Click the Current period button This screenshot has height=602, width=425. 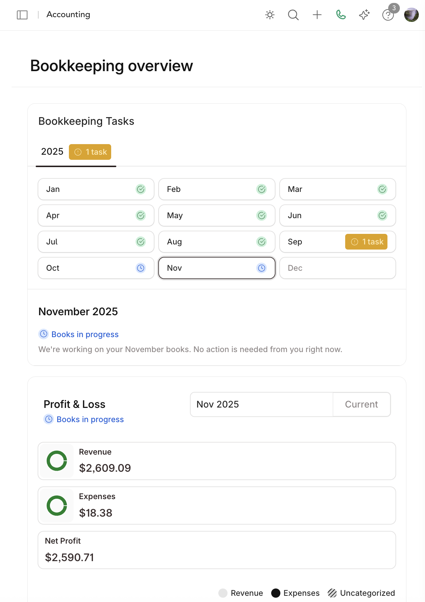pyautogui.click(x=361, y=404)
